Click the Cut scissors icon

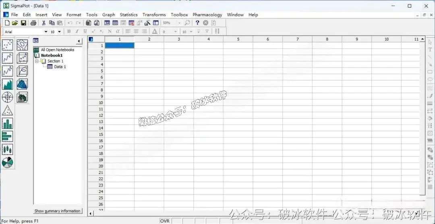[43, 23]
